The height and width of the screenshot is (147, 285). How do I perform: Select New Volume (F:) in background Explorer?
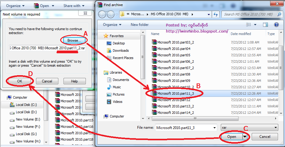(27, 127)
